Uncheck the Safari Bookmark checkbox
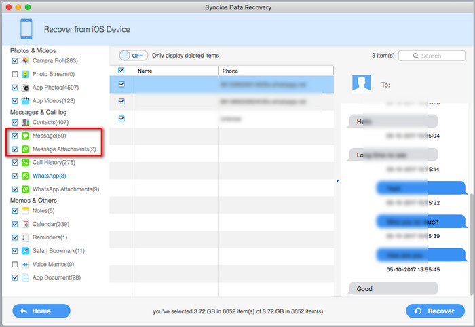Image resolution: width=475 pixels, height=327 pixels. (x=14, y=251)
